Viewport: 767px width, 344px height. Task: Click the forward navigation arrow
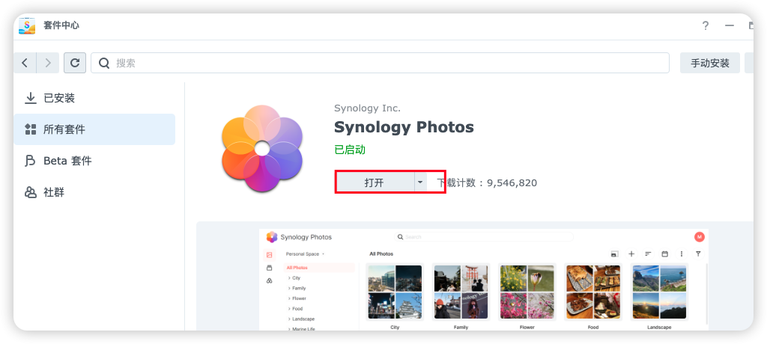(x=48, y=63)
